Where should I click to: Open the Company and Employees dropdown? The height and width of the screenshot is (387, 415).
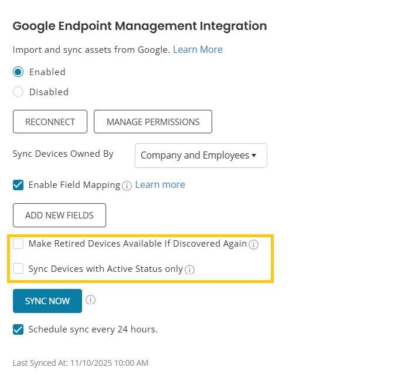[x=200, y=156]
